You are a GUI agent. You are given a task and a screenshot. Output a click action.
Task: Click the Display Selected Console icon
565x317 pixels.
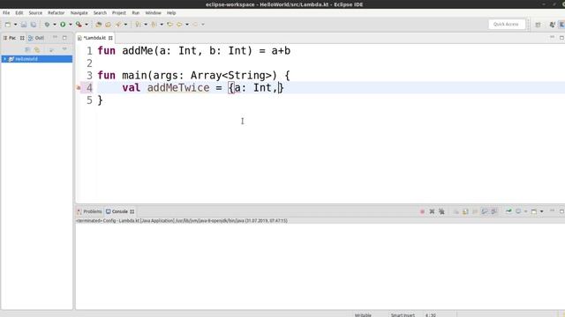coord(518,211)
